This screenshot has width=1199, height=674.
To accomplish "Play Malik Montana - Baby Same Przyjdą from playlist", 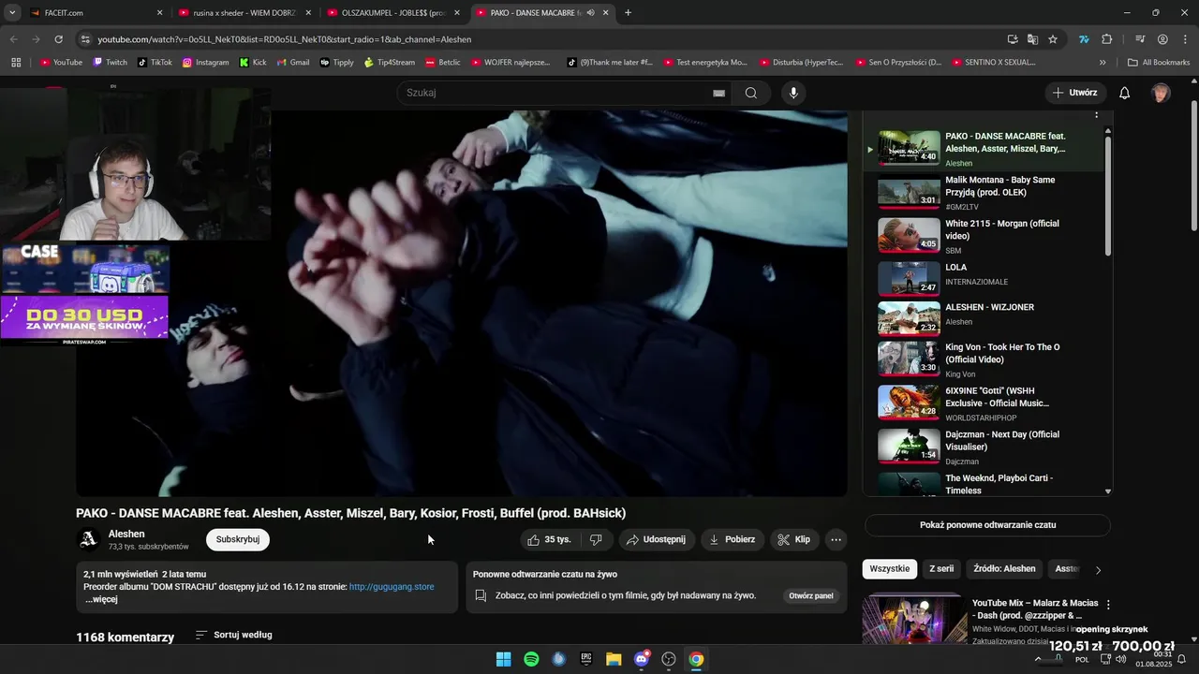I will coord(989,193).
